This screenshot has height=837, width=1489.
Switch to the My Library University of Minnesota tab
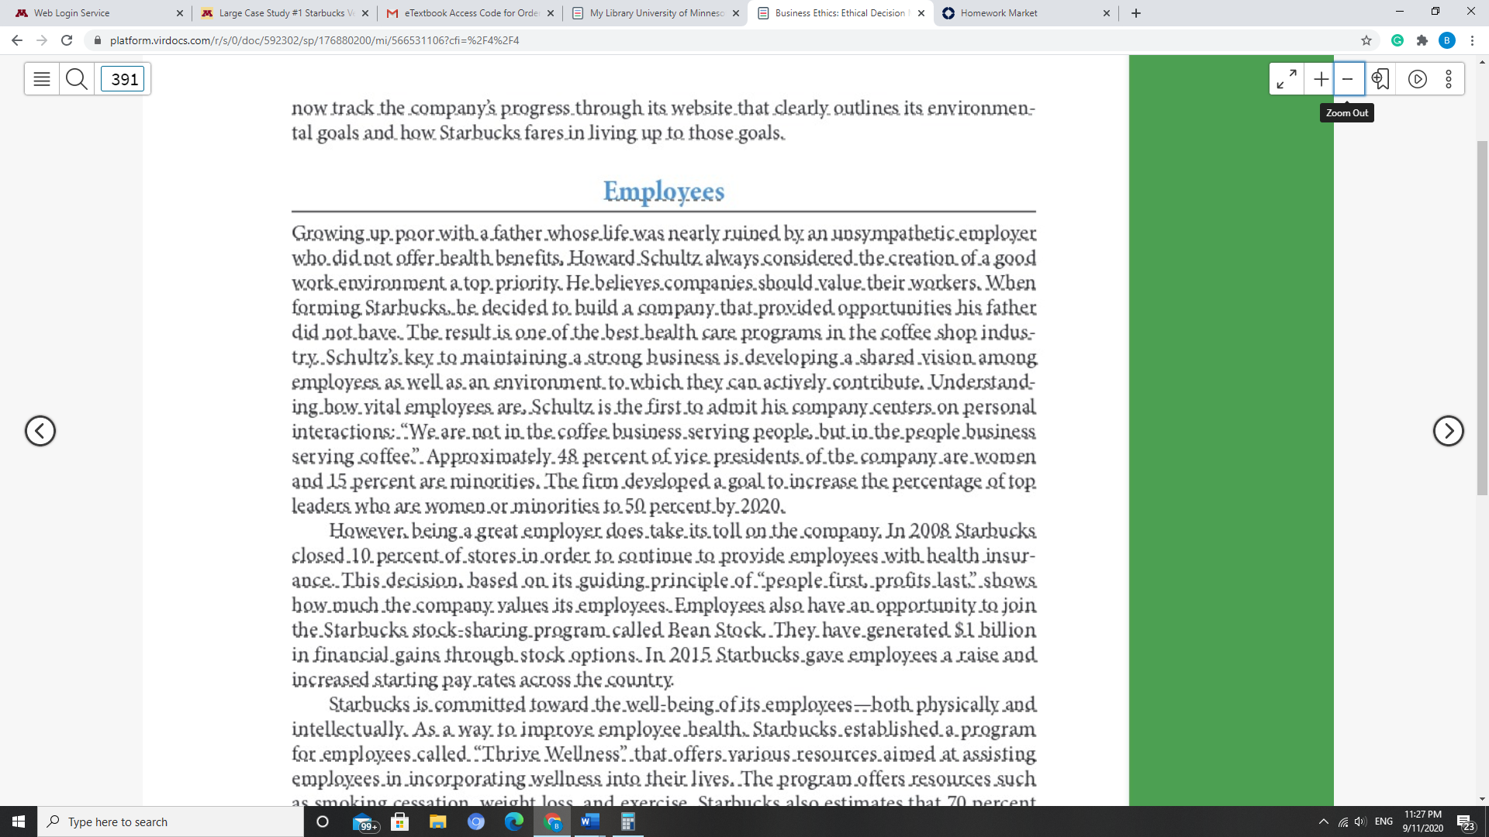(655, 13)
